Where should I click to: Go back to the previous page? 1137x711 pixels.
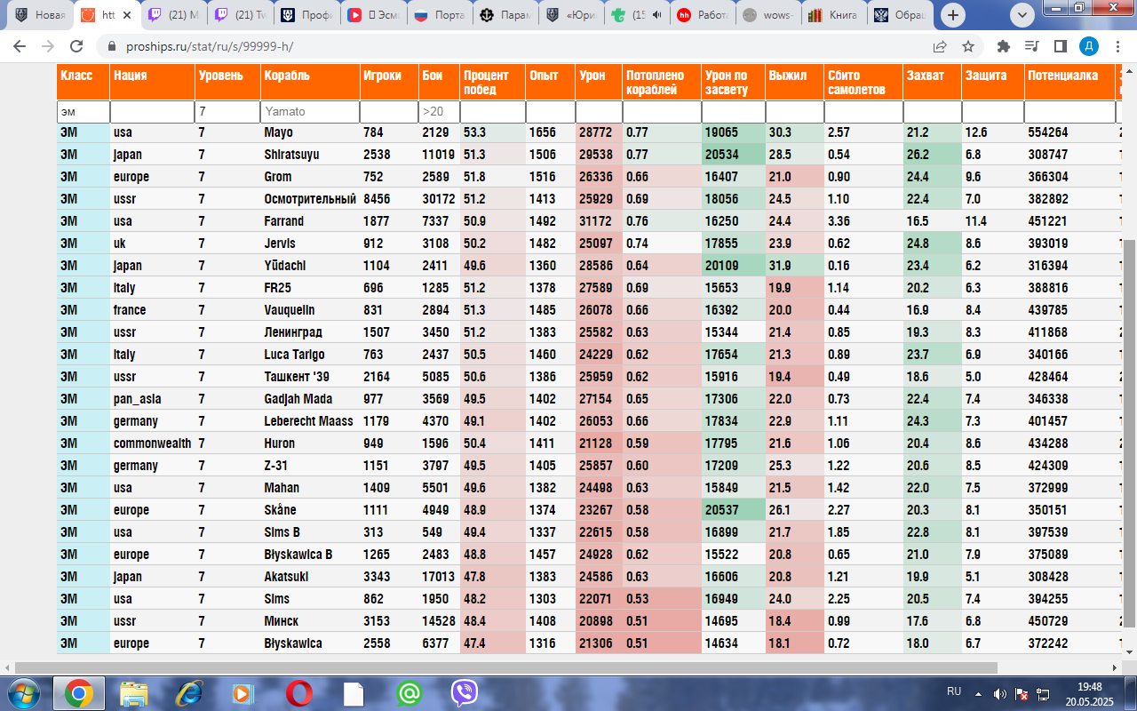(20, 46)
